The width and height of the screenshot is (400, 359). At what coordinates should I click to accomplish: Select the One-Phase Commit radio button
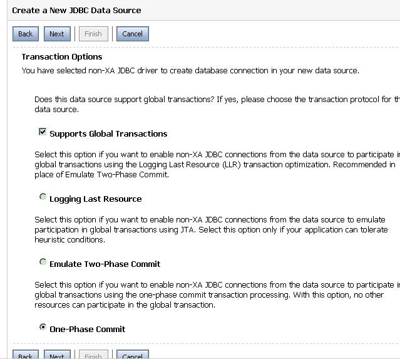tap(43, 328)
